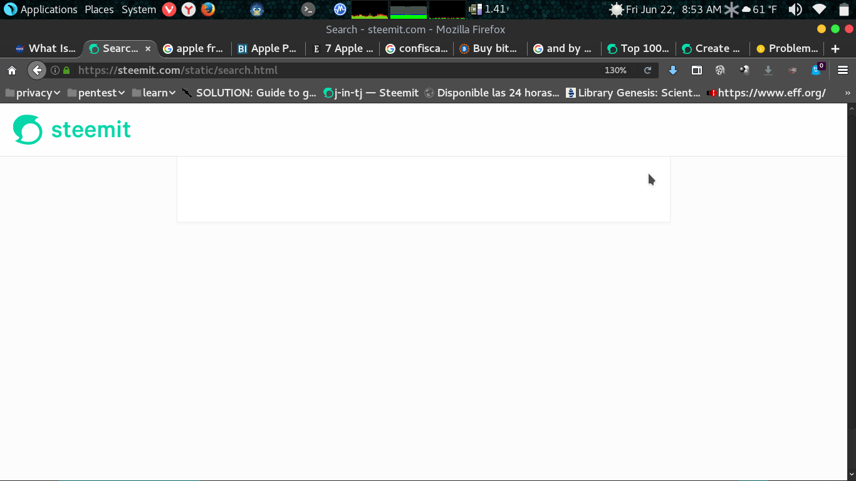Open the Firefox downloads arrow

coord(768,70)
